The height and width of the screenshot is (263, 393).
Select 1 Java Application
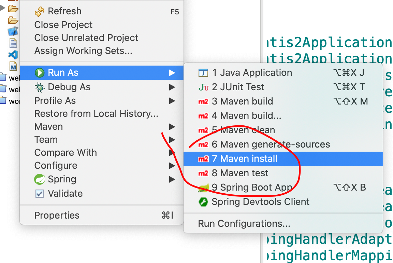click(283, 73)
